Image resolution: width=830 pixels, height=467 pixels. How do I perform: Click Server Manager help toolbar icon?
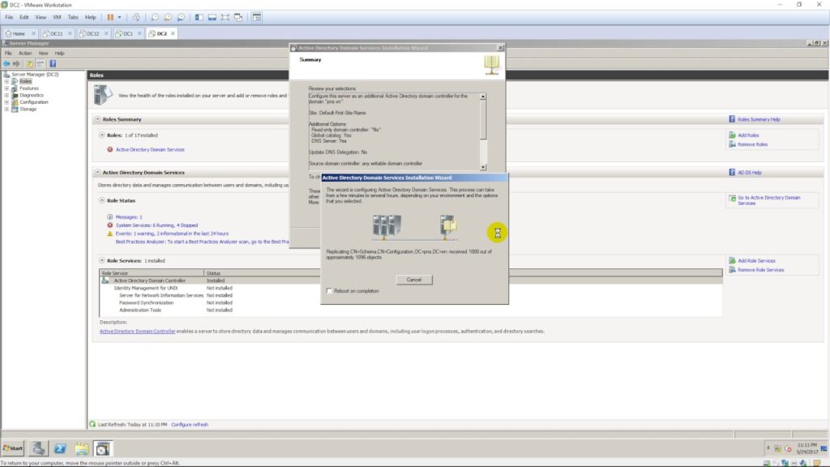(x=53, y=63)
